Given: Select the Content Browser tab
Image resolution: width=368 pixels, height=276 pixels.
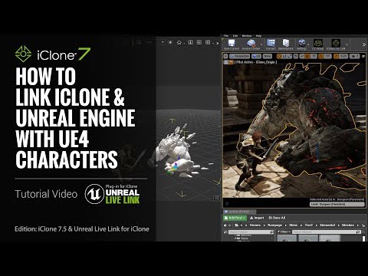Looking at the screenshot, I should (x=239, y=212).
